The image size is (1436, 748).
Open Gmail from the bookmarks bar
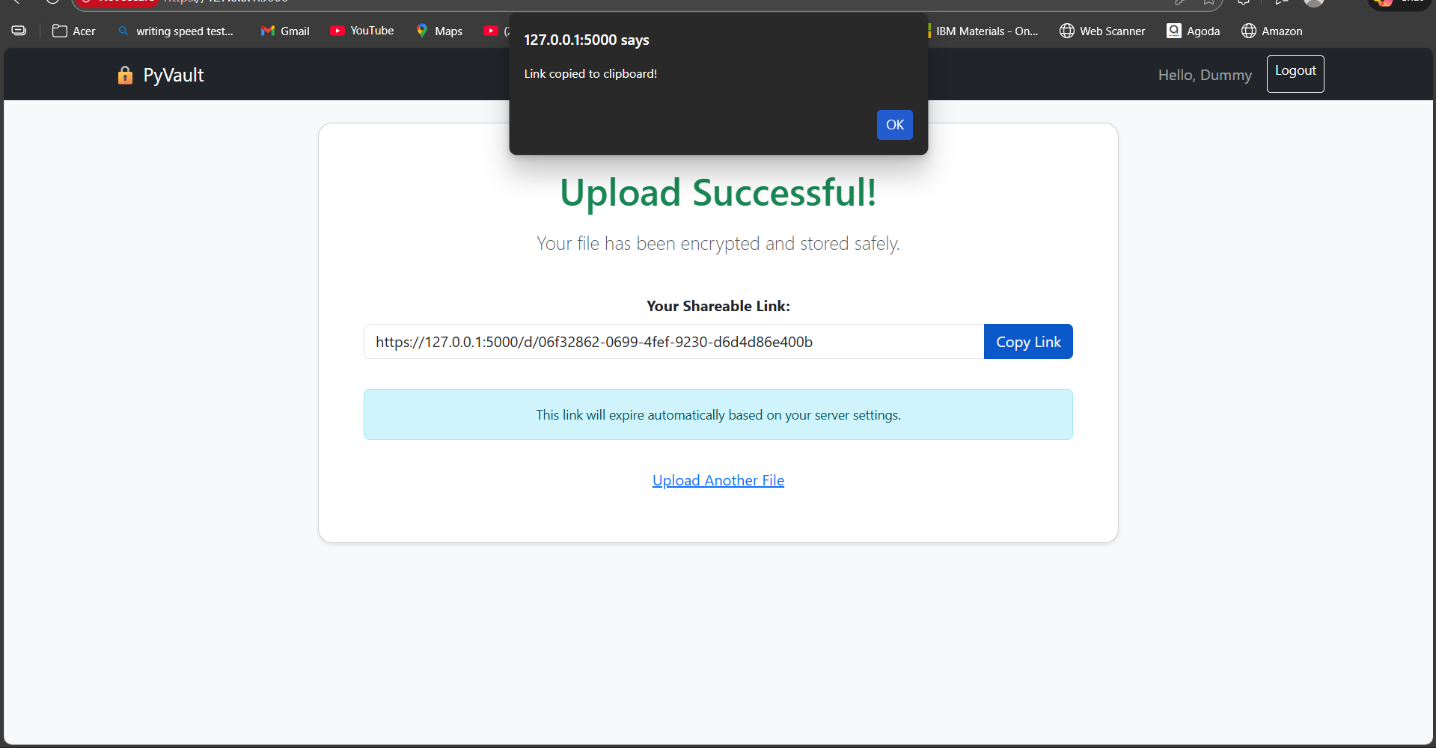click(284, 31)
